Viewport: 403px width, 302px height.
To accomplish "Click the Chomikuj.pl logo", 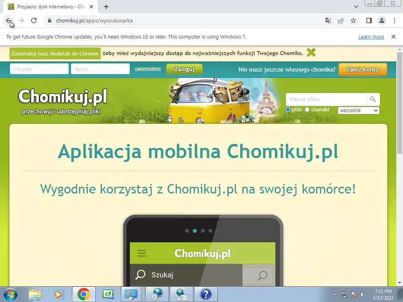I will (63, 97).
